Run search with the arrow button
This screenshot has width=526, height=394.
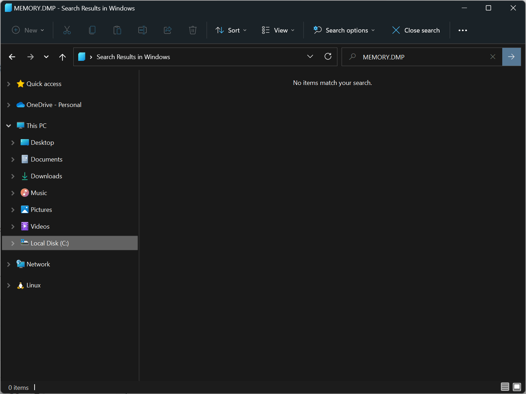pyautogui.click(x=511, y=57)
